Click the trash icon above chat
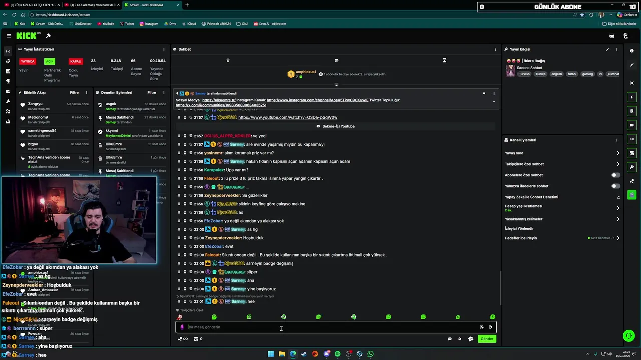The image size is (641, 360). pyautogui.click(x=228, y=60)
